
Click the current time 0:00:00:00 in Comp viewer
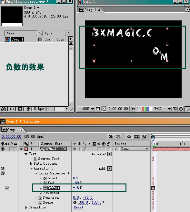tap(118, 109)
